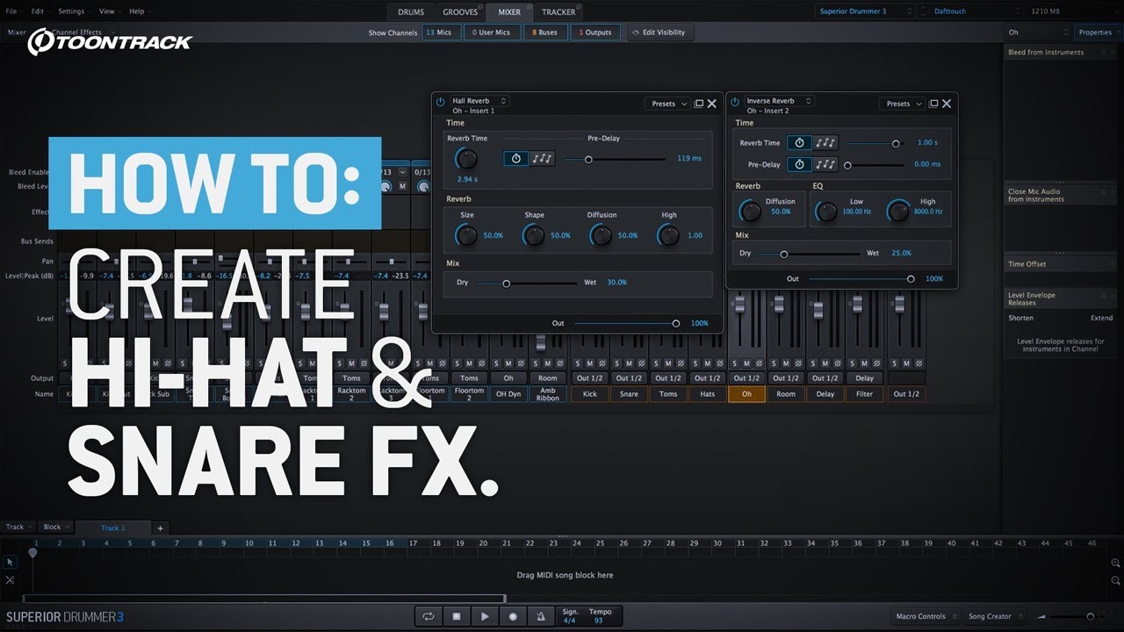Viewport: 1124px width, 632px height.
Task: Click Hall Reverb Size knob
Action: coord(466,235)
